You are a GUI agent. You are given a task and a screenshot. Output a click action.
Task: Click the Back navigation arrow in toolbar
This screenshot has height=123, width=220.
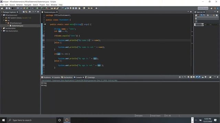pyautogui.click(x=92, y=8)
